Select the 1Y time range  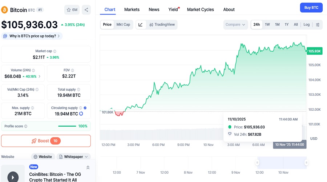tap(287, 25)
